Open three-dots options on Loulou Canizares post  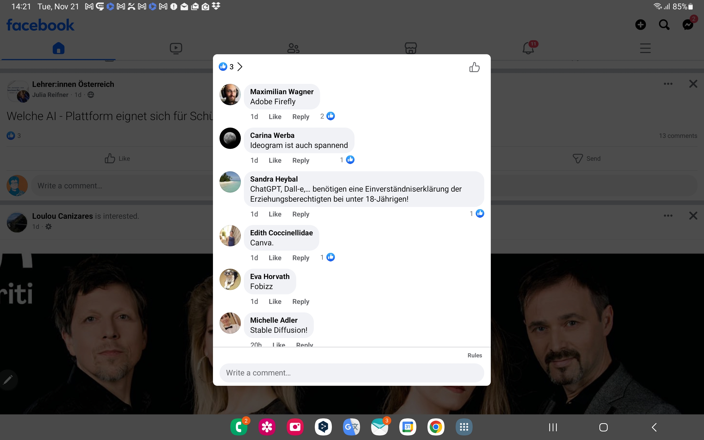pos(668,216)
